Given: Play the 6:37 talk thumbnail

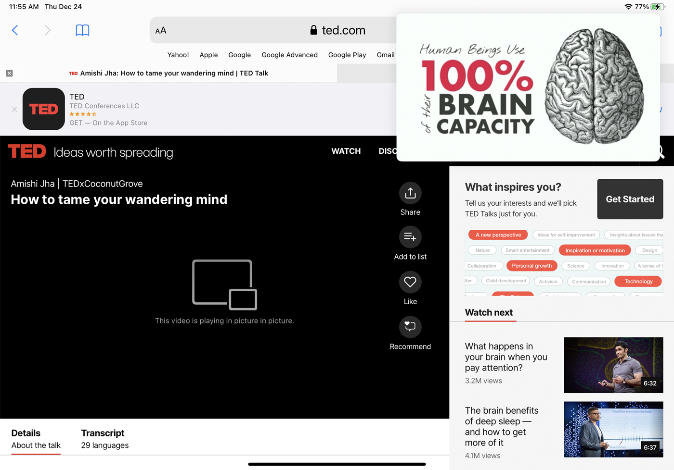Looking at the screenshot, I should [x=613, y=430].
